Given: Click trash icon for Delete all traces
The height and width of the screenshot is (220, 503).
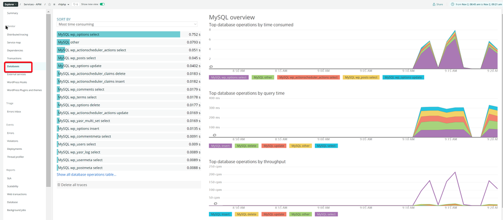Looking at the screenshot, I should [x=59, y=185].
